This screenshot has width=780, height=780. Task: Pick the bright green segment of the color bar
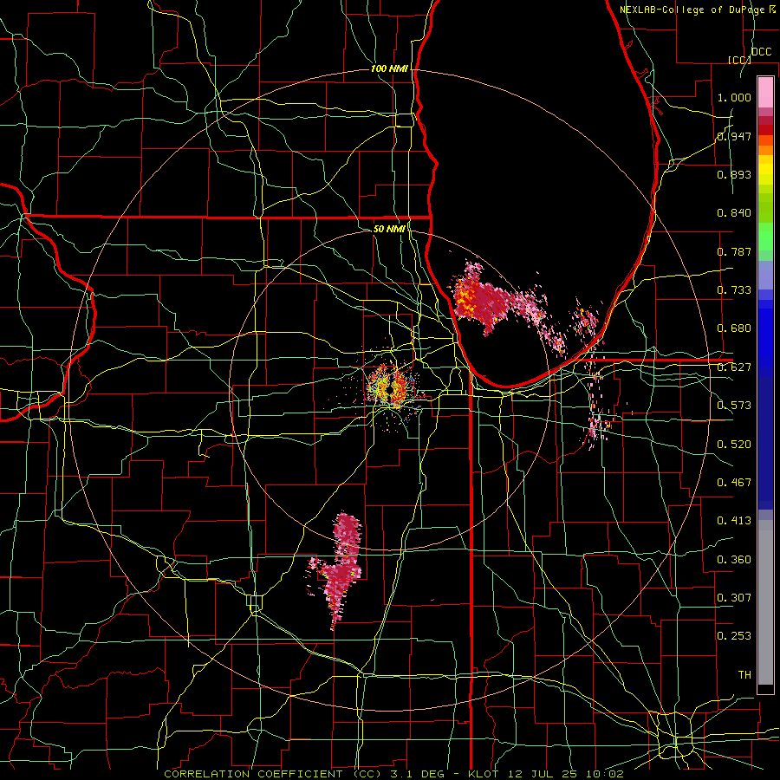pos(765,237)
